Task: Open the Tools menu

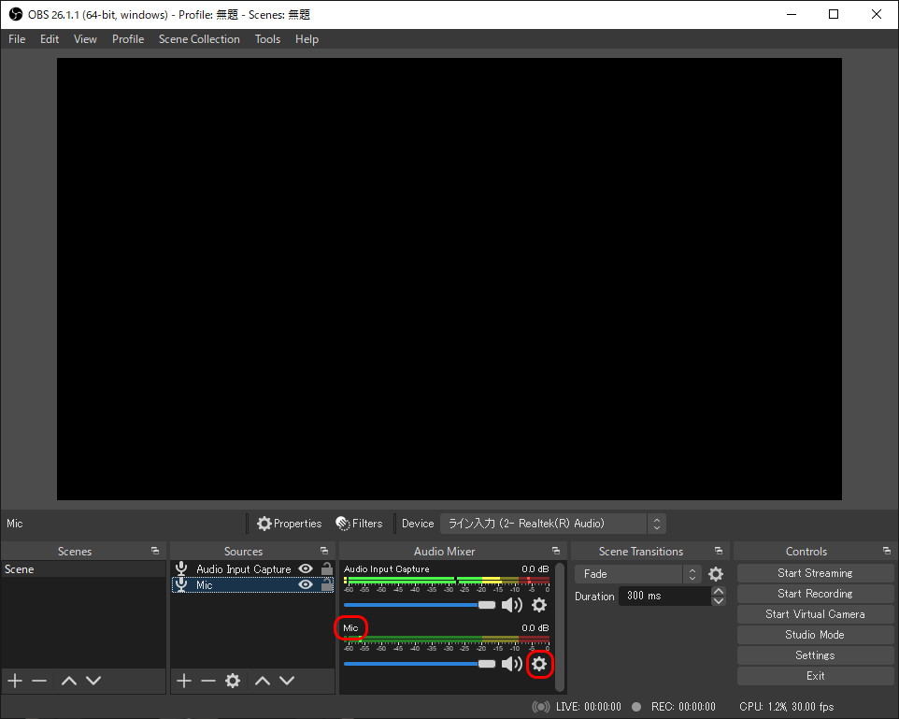Action: [x=268, y=39]
